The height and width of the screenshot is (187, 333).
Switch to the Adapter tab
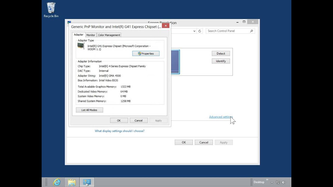click(x=79, y=35)
